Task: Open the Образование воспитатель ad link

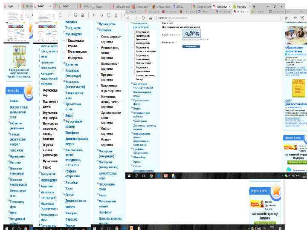Action: tap(294, 49)
